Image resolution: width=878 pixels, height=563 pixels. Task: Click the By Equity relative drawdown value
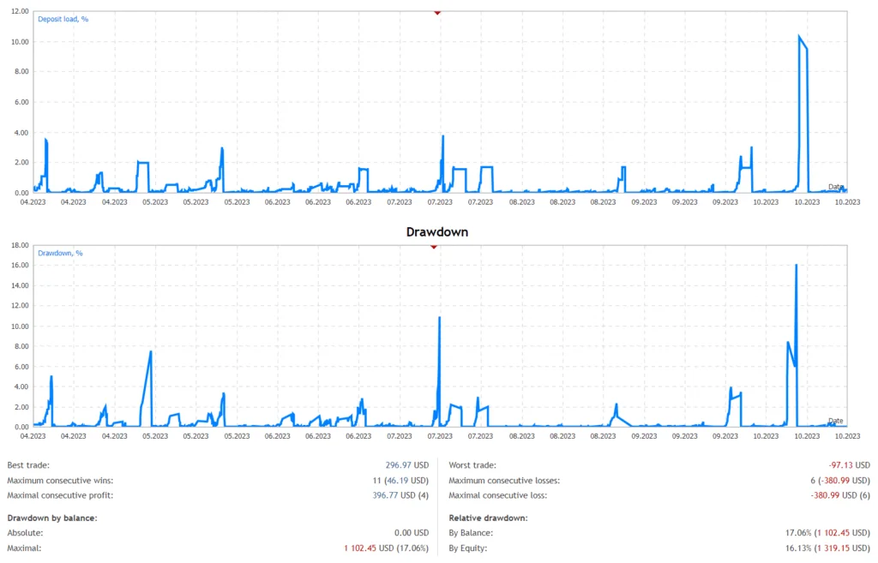[826, 548]
